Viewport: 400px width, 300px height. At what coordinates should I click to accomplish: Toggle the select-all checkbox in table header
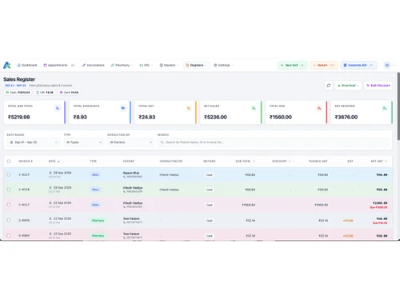9,161
